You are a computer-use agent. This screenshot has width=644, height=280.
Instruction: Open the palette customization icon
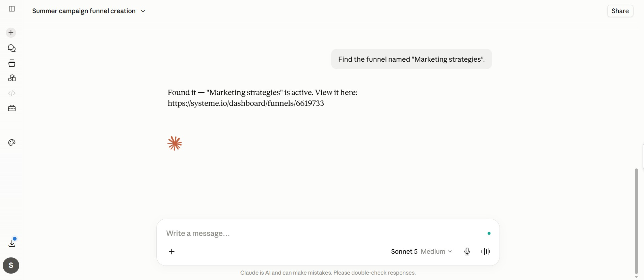12,143
